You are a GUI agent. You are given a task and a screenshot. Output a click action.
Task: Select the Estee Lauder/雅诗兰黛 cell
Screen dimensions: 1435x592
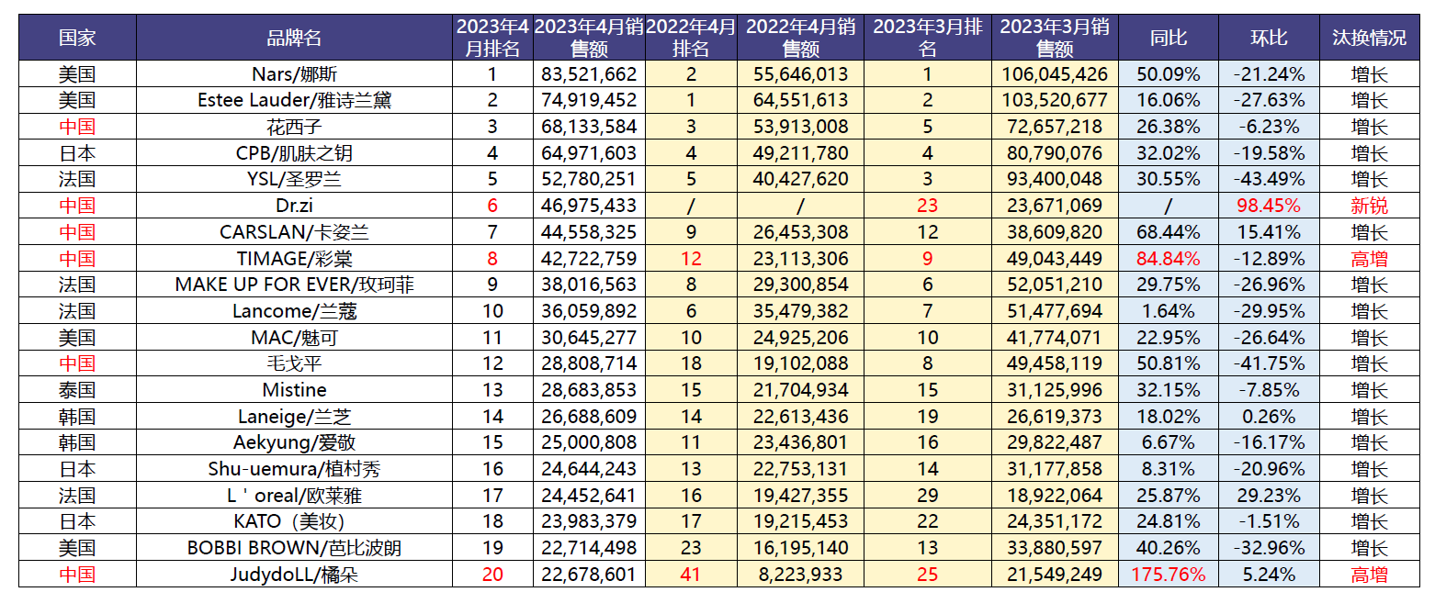coord(294,101)
